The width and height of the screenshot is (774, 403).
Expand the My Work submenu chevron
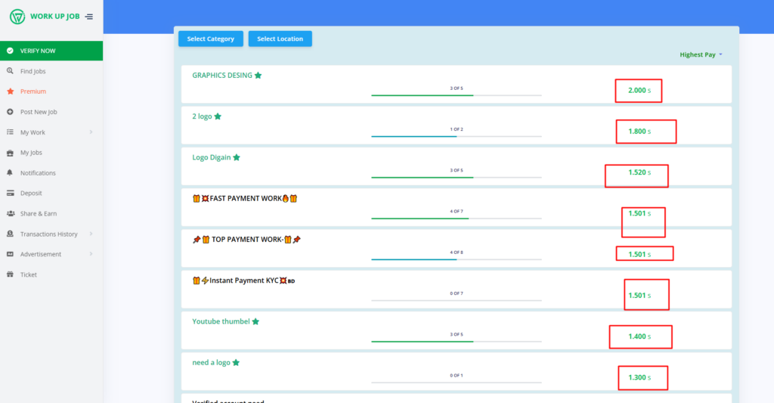pyautogui.click(x=91, y=132)
